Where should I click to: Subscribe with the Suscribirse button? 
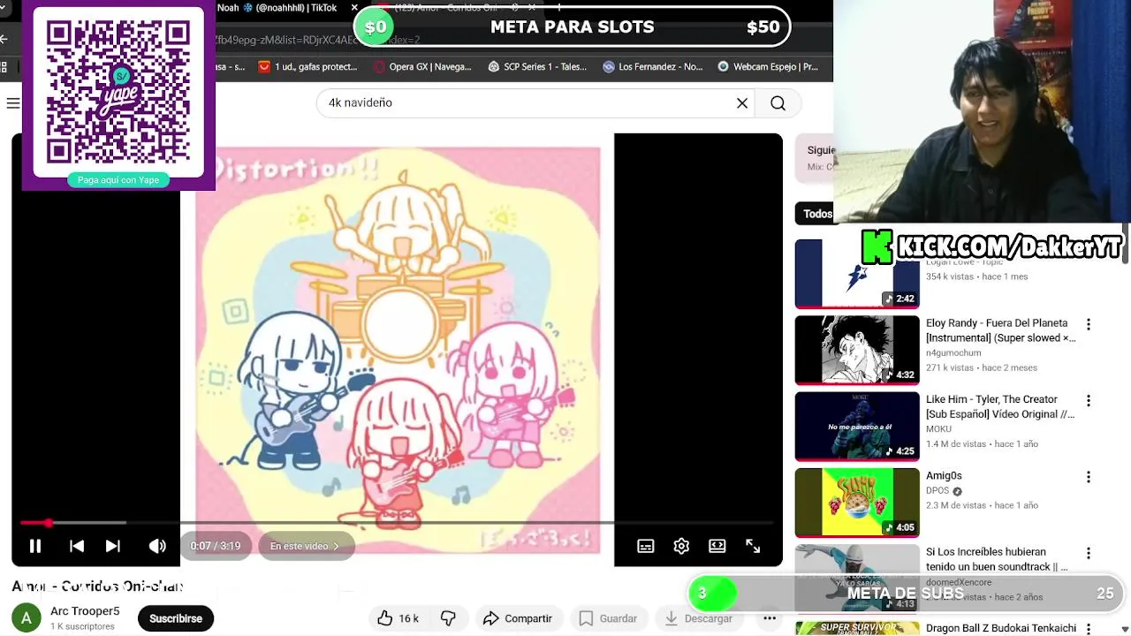point(176,618)
